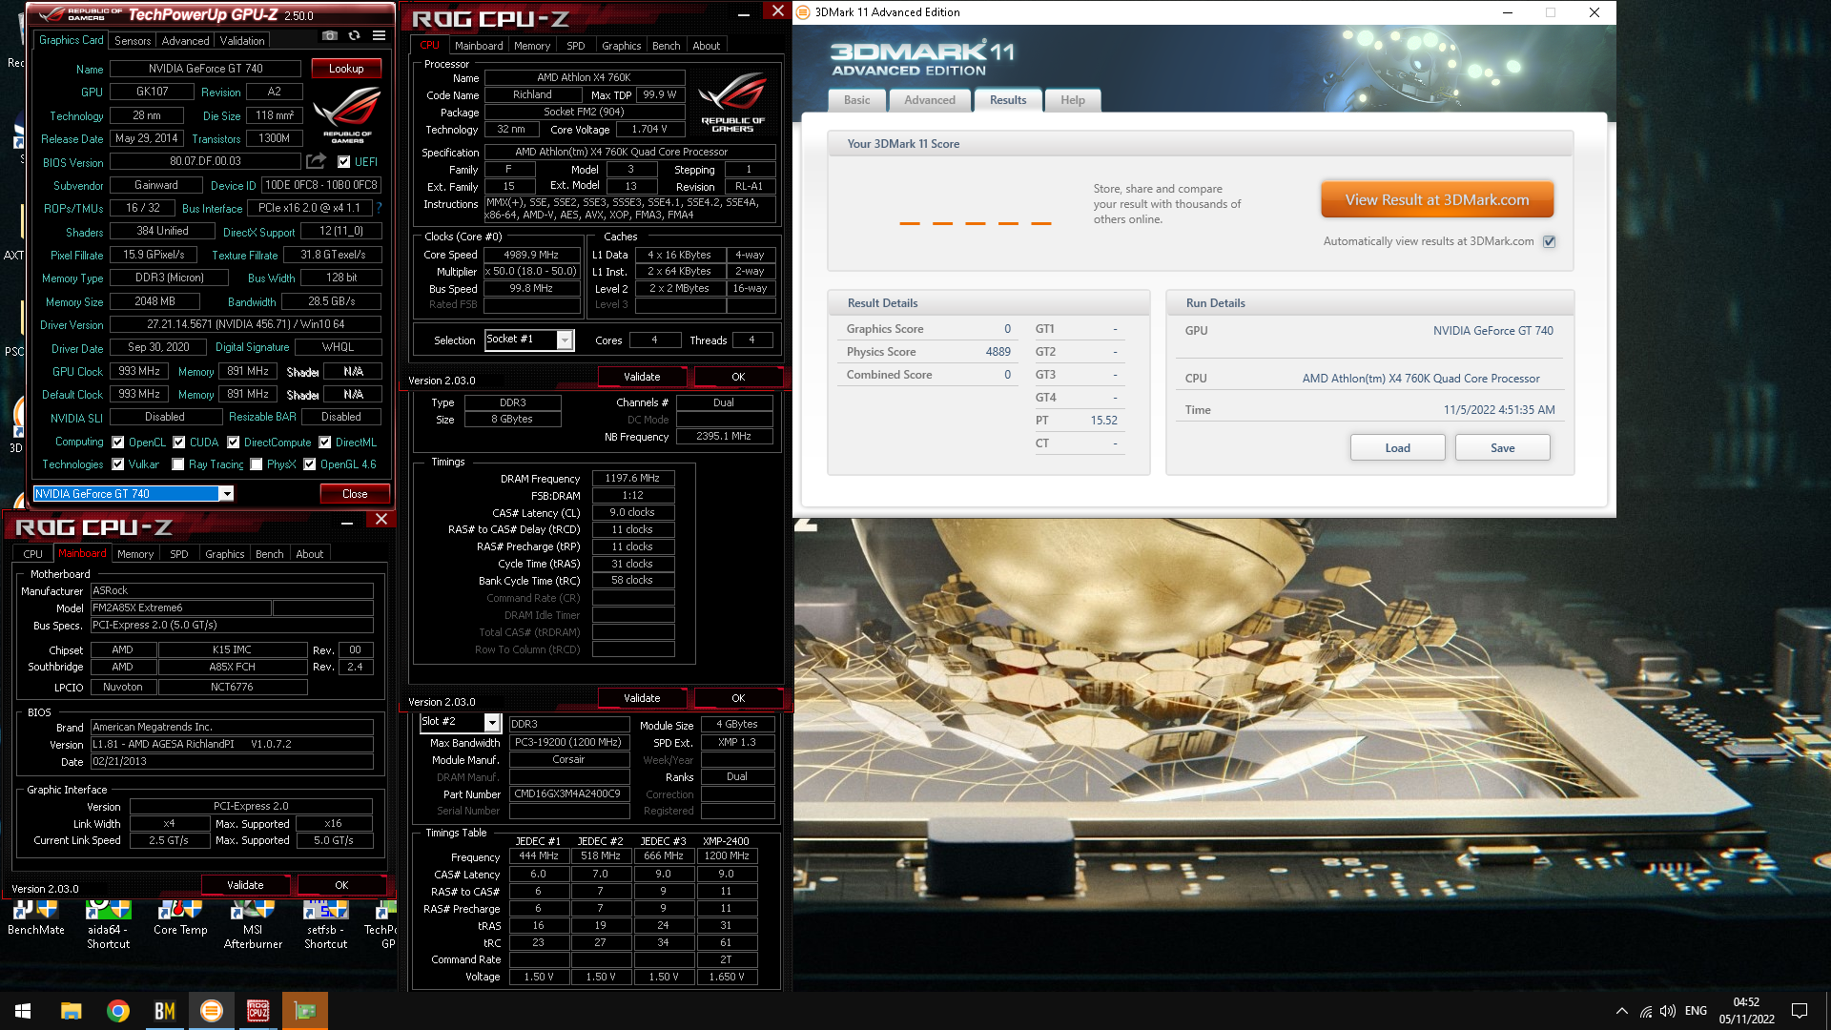Click the GPU Name field NVIDIA GeForce GT 740

click(x=205, y=69)
